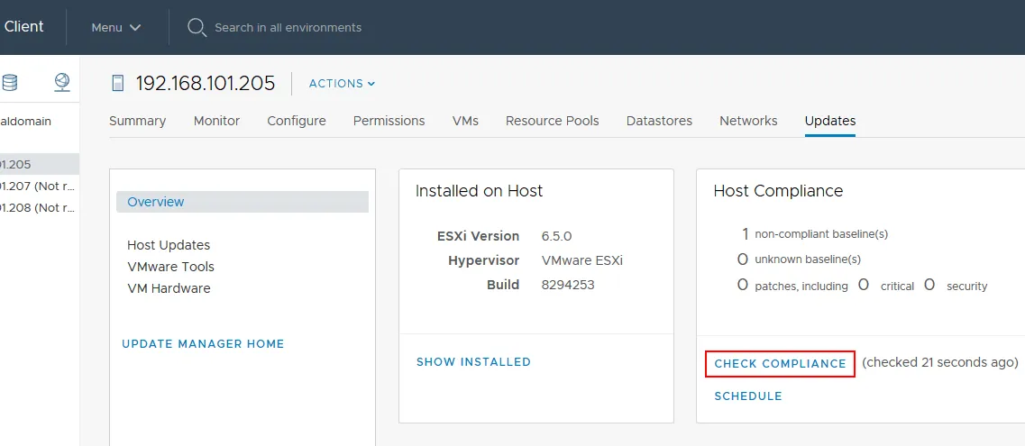Click CHECK COMPLIANCE button
The height and width of the screenshot is (446, 1025).
780,364
